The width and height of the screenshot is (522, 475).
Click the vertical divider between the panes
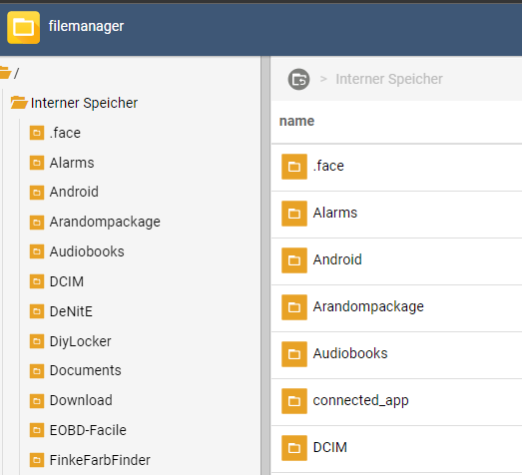(265, 265)
